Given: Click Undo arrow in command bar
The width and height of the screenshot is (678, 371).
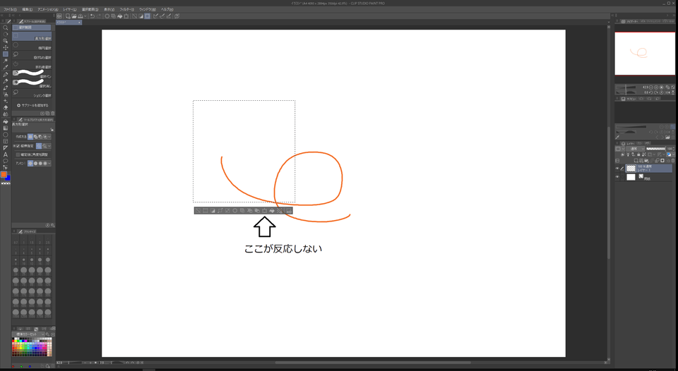Looking at the screenshot, I should pyautogui.click(x=92, y=16).
